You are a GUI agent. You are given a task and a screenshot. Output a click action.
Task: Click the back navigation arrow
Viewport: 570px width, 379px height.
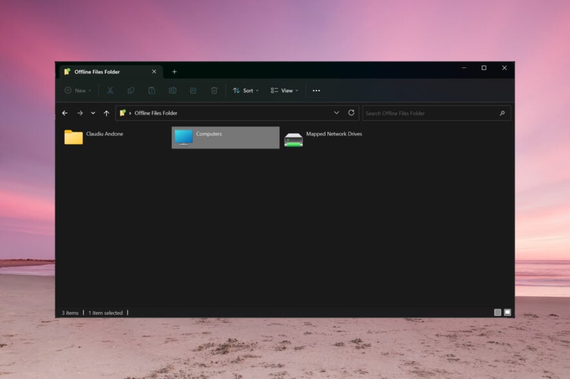tap(65, 112)
